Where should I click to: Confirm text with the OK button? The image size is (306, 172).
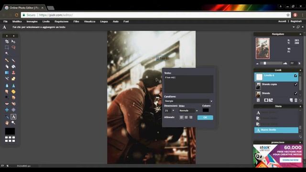click(x=205, y=118)
